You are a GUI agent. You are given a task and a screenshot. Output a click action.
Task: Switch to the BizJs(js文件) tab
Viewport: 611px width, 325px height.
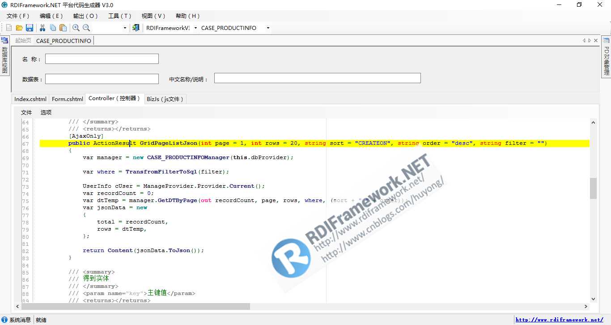tap(165, 99)
